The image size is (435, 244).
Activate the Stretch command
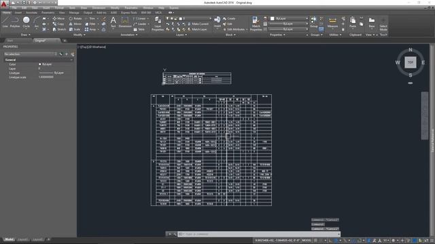point(59,29)
